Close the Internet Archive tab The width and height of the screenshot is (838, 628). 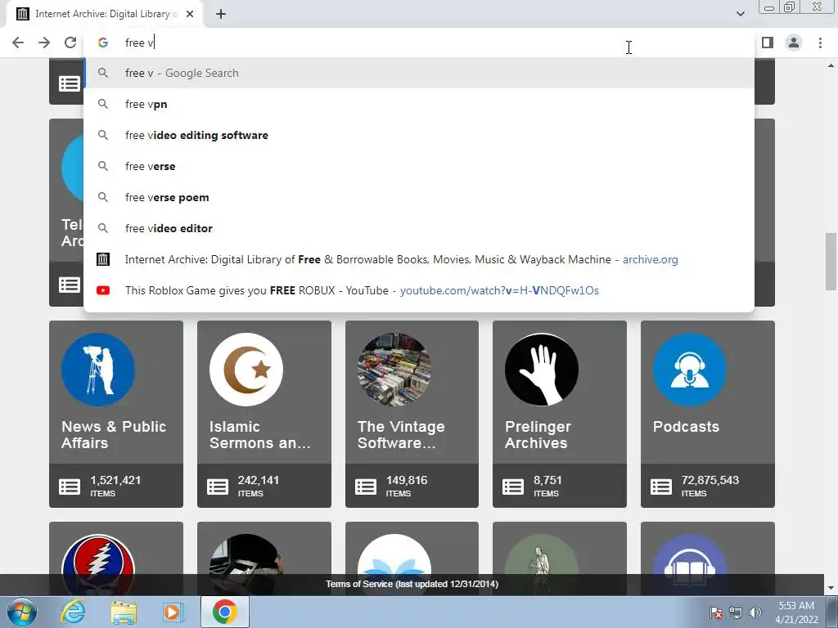coord(190,15)
